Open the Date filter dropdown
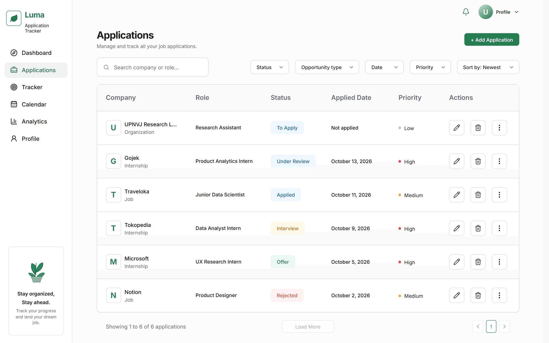This screenshot has height=343, width=549. tap(384, 67)
